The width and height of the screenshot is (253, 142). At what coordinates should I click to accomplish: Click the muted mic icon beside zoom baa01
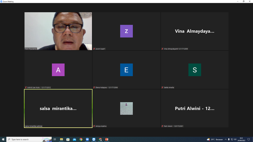(94, 49)
